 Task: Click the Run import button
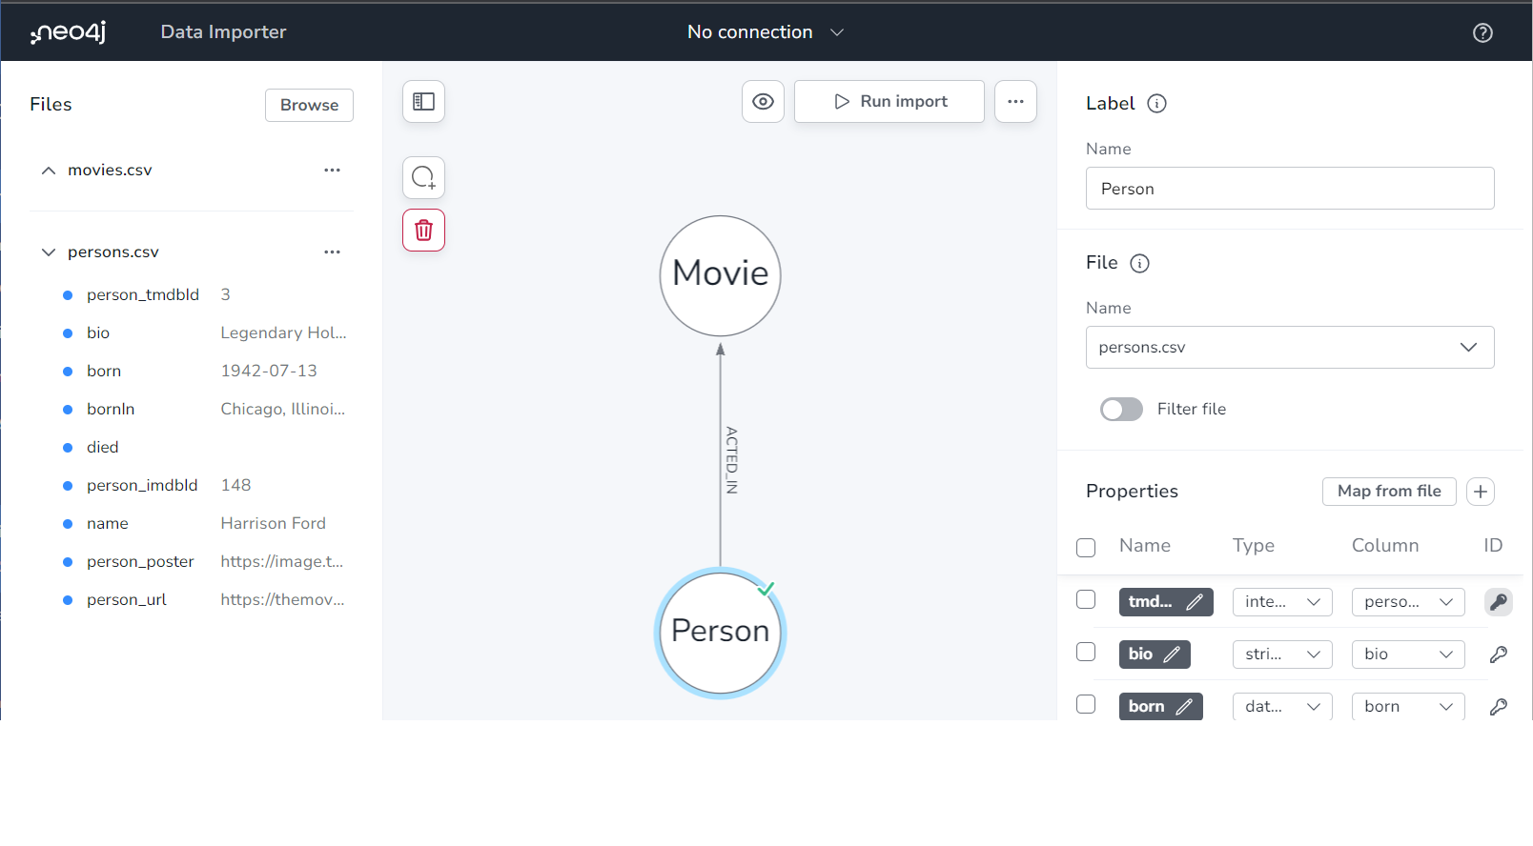[x=889, y=101]
